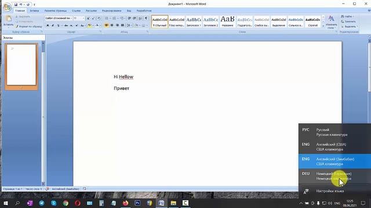Switch to the Вставка ribbon tab

[34, 10]
